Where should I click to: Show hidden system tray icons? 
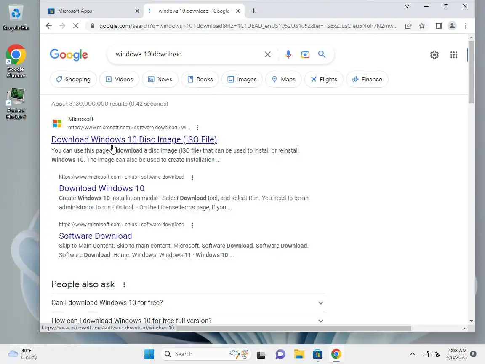click(412, 354)
